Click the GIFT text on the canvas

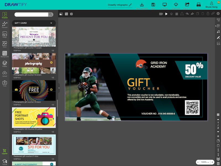(138, 82)
